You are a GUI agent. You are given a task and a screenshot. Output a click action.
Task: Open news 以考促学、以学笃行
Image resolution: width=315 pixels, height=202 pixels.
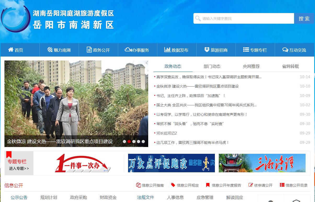pyautogui.click(x=202, y=114)
